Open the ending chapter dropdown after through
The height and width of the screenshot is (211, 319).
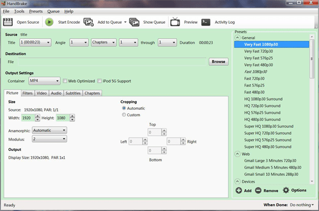[x=167, y=42]
